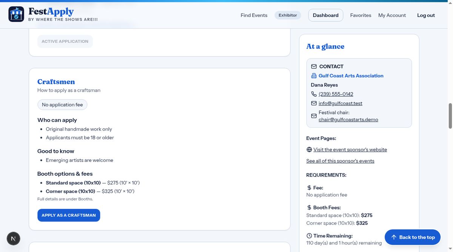
Task: Email info@gulfcoast.test
Action: point(341,103)
